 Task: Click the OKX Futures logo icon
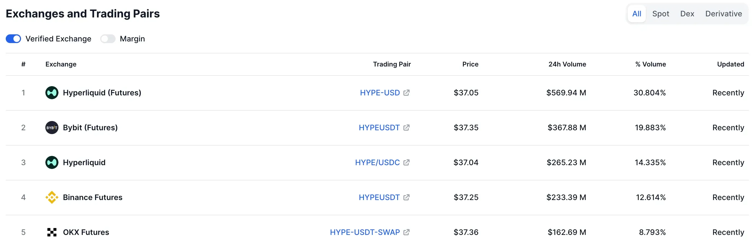(x=52, y=232)
